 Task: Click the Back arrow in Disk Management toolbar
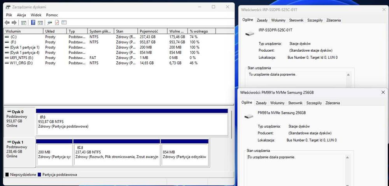coord(7,23)
